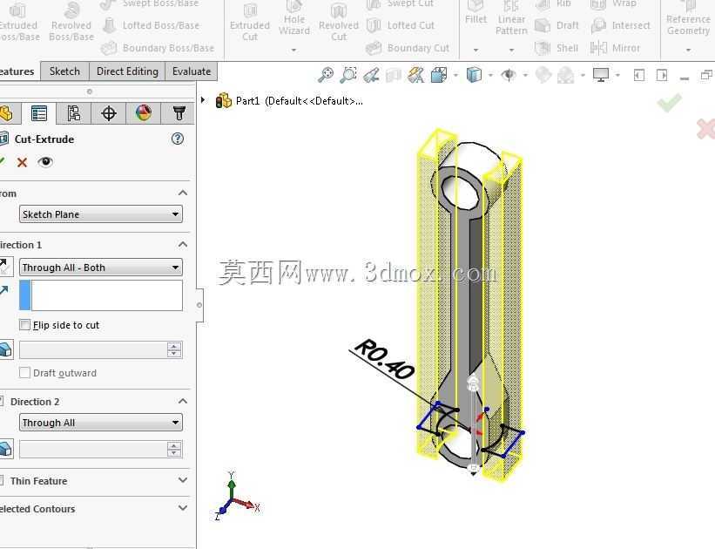Image resolution: width=715 pixels, height=549 pixels.
Task: Select the Intersect tool
Action: (621, 25)
